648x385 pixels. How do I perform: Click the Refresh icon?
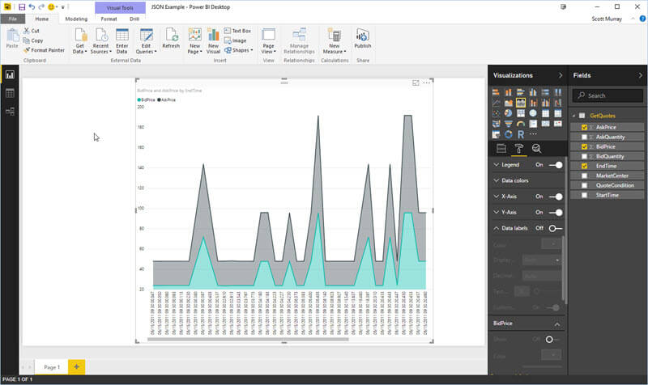click(171, 38)
